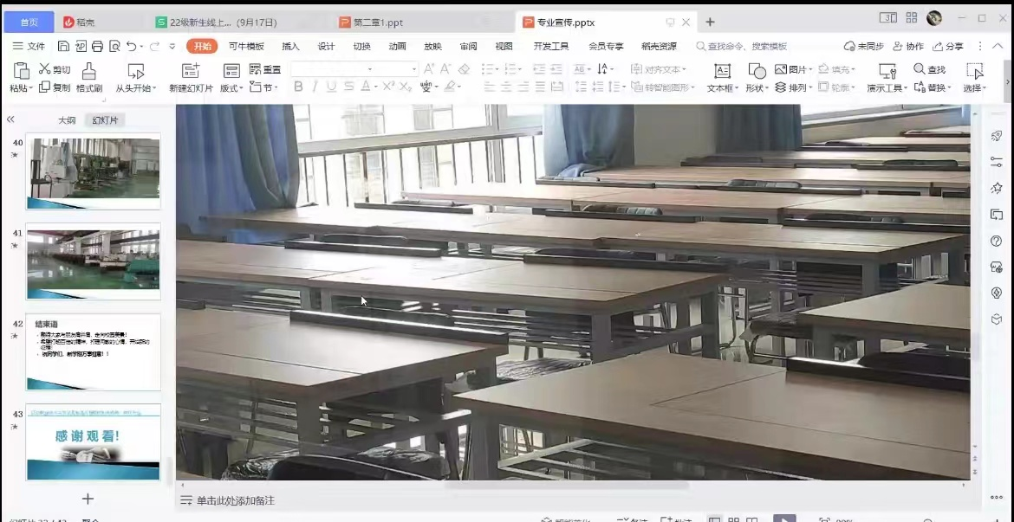Click the Undo arrow in quick access bar

pyautogui.click(x=131, y=46)
